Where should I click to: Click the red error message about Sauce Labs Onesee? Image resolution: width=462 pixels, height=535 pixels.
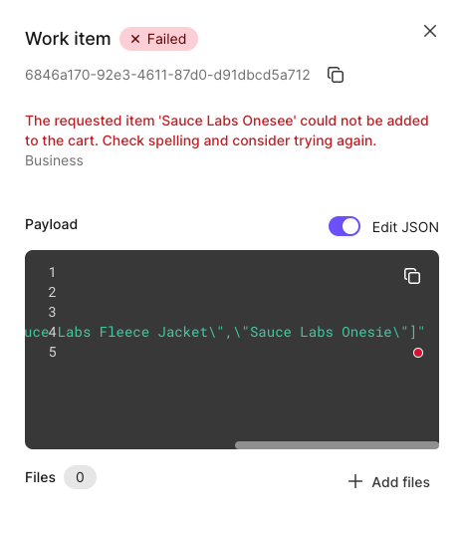coord(227,131)
